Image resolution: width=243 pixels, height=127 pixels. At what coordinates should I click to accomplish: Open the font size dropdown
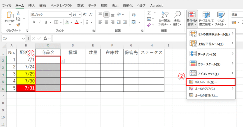point(80,15)
